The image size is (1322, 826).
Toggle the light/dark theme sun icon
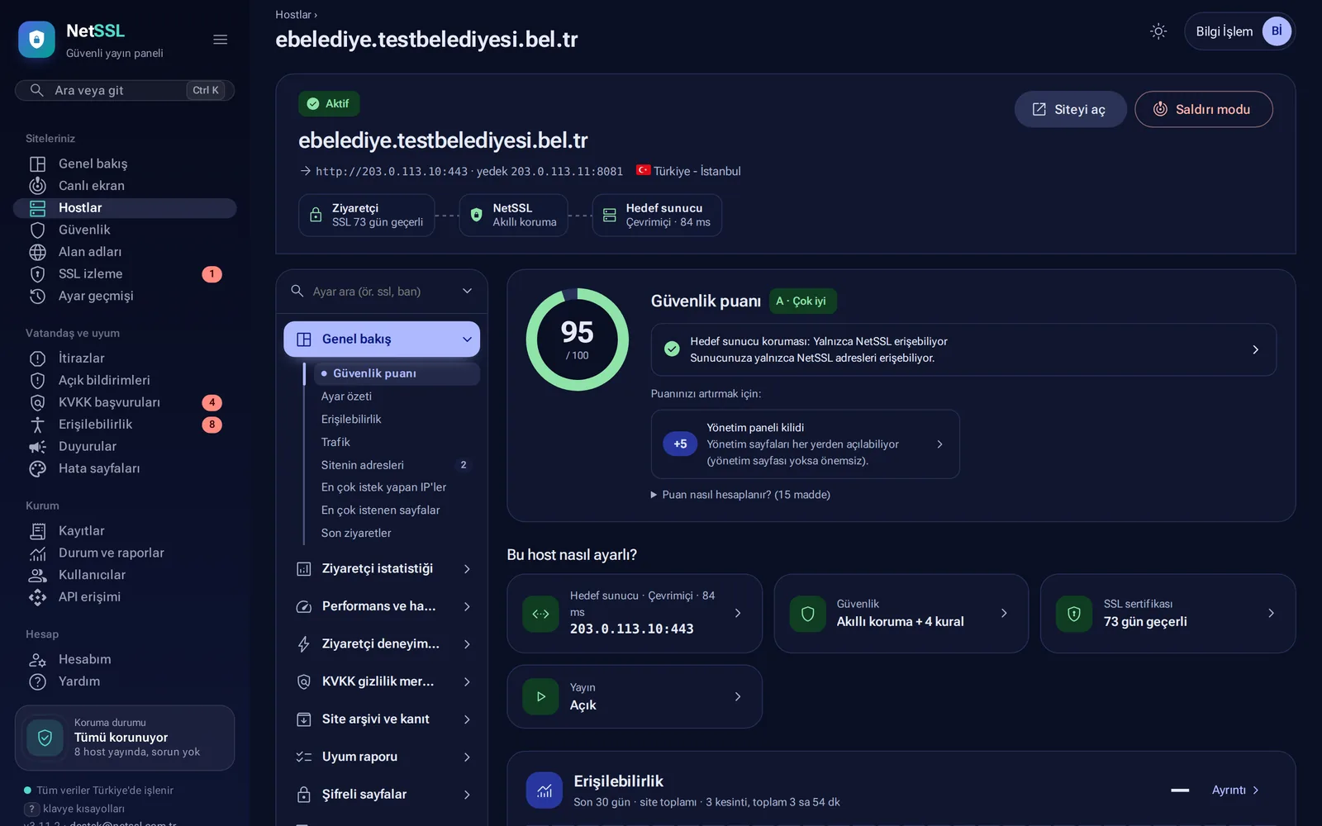[x=1158, y=31]
